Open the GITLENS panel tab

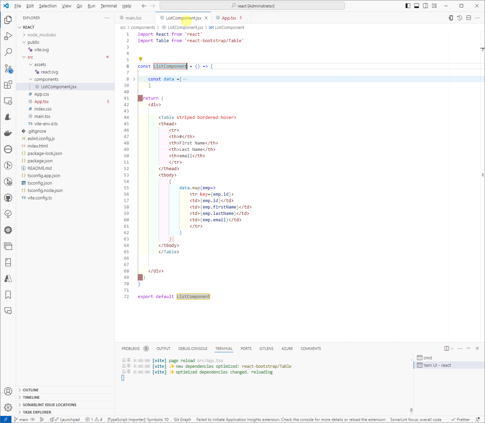pyautogui.click(x=266, y=349)
